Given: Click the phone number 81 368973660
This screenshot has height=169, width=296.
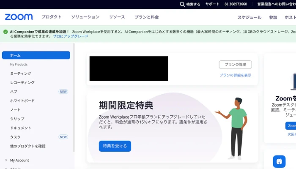Looking at the screenshot, I should pos(236,4).
